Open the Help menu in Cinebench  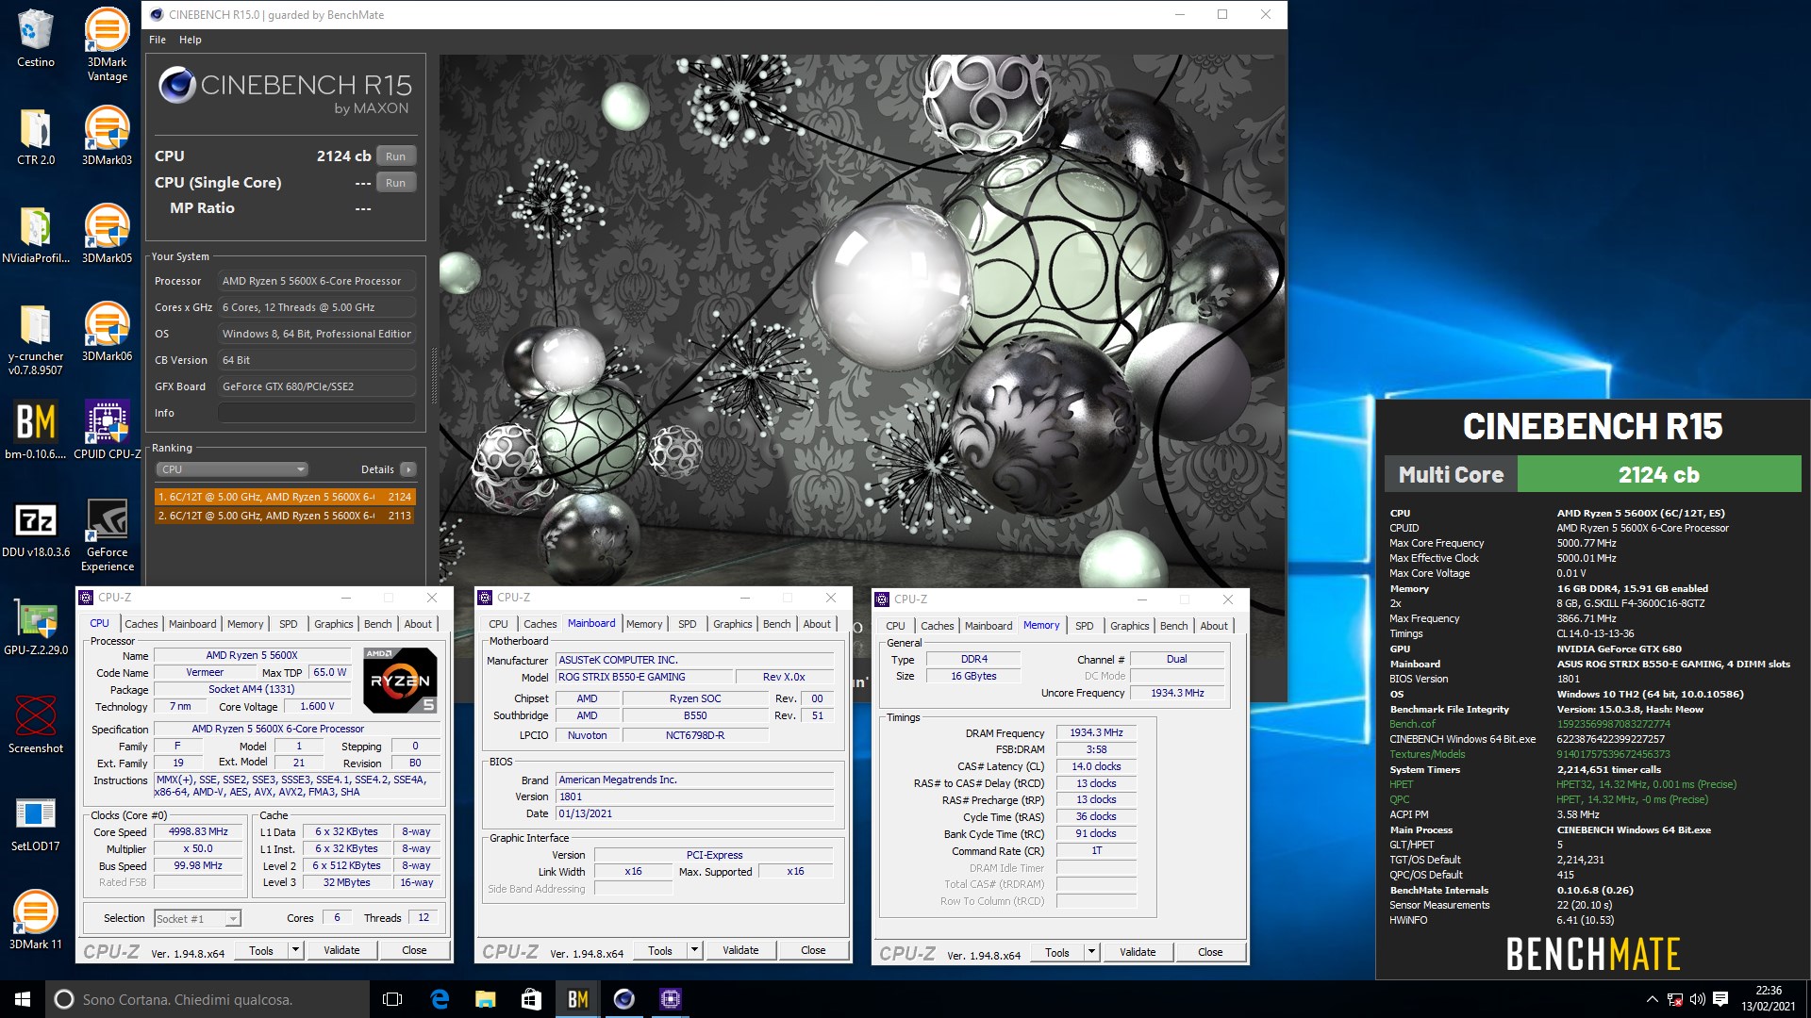(190, 40)
